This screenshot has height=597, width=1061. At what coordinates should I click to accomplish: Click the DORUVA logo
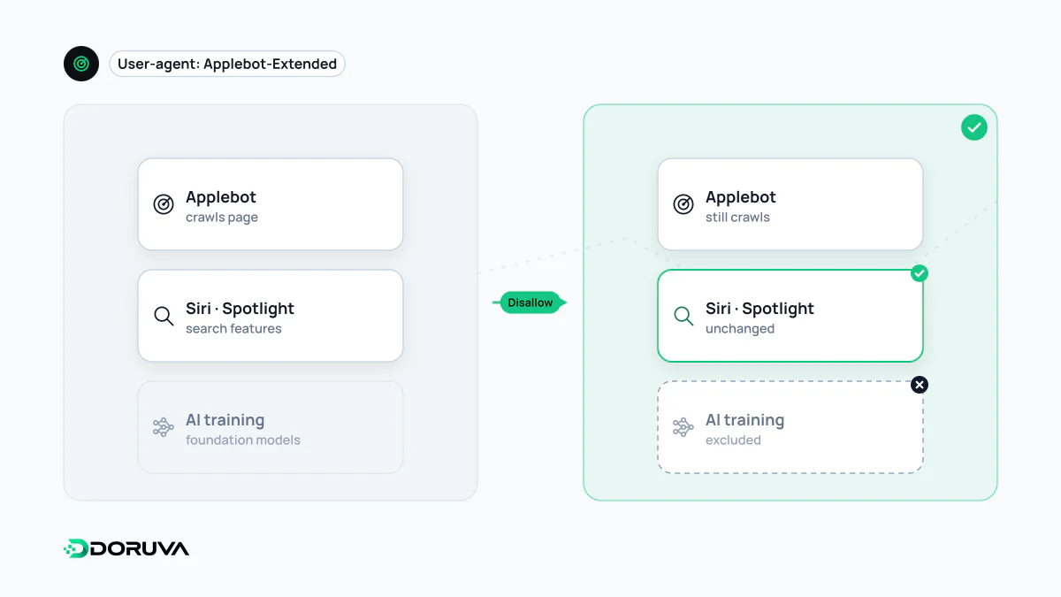126,548
